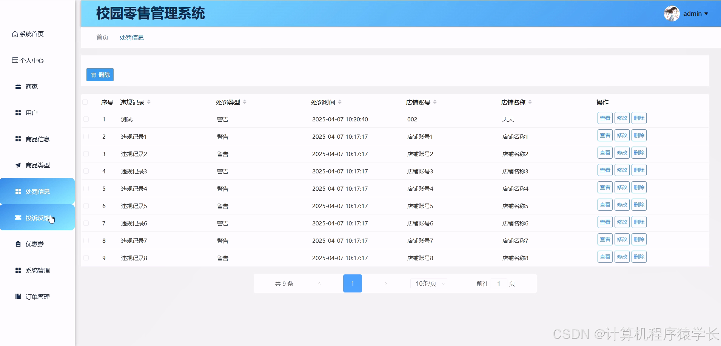Select the checkbox beside 违规记录4
The image size is (721, 346).
[x=86, y=188]
